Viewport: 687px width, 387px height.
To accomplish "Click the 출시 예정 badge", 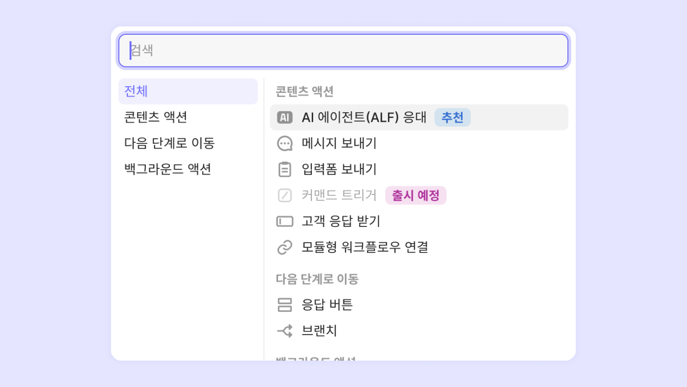I will (x=416, y=195).
